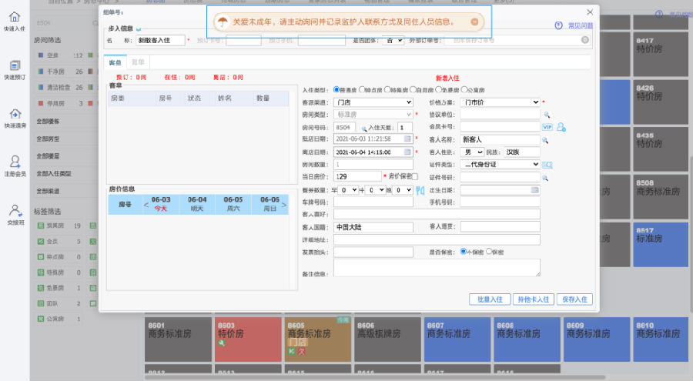The height and width of the screenshot is (381, 693).
Task: Open the calendar in the 2021-06-03 arrival date field
Action: (407, 139)
